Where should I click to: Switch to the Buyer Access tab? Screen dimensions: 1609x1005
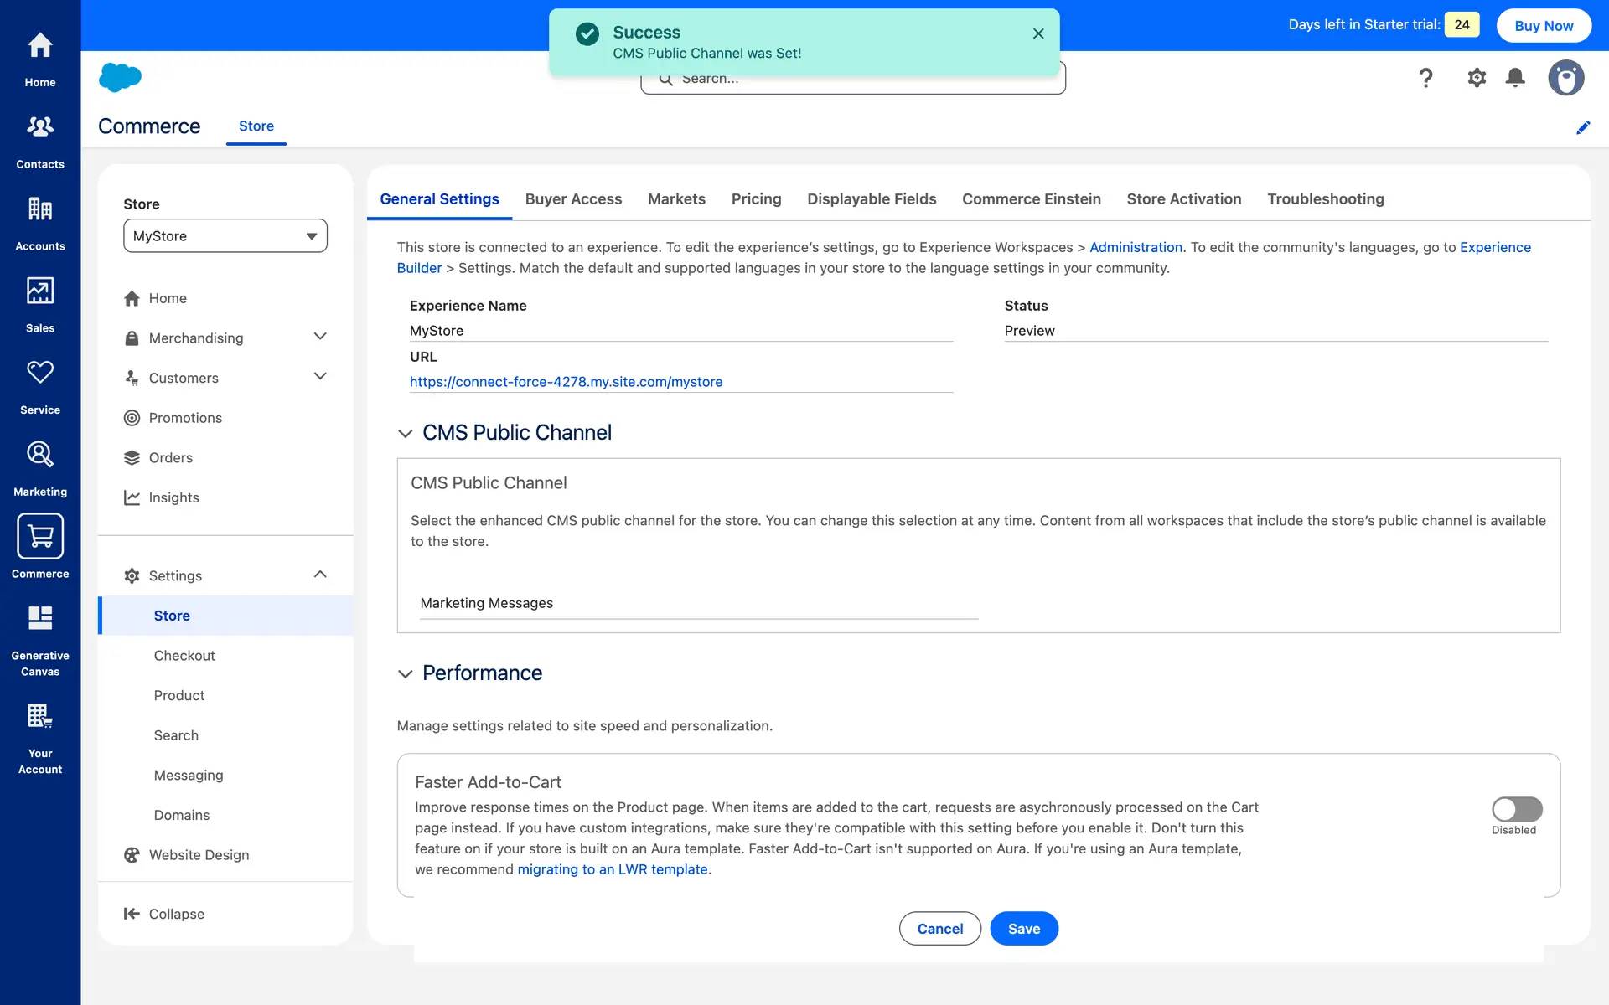click(x=573, y=199)
